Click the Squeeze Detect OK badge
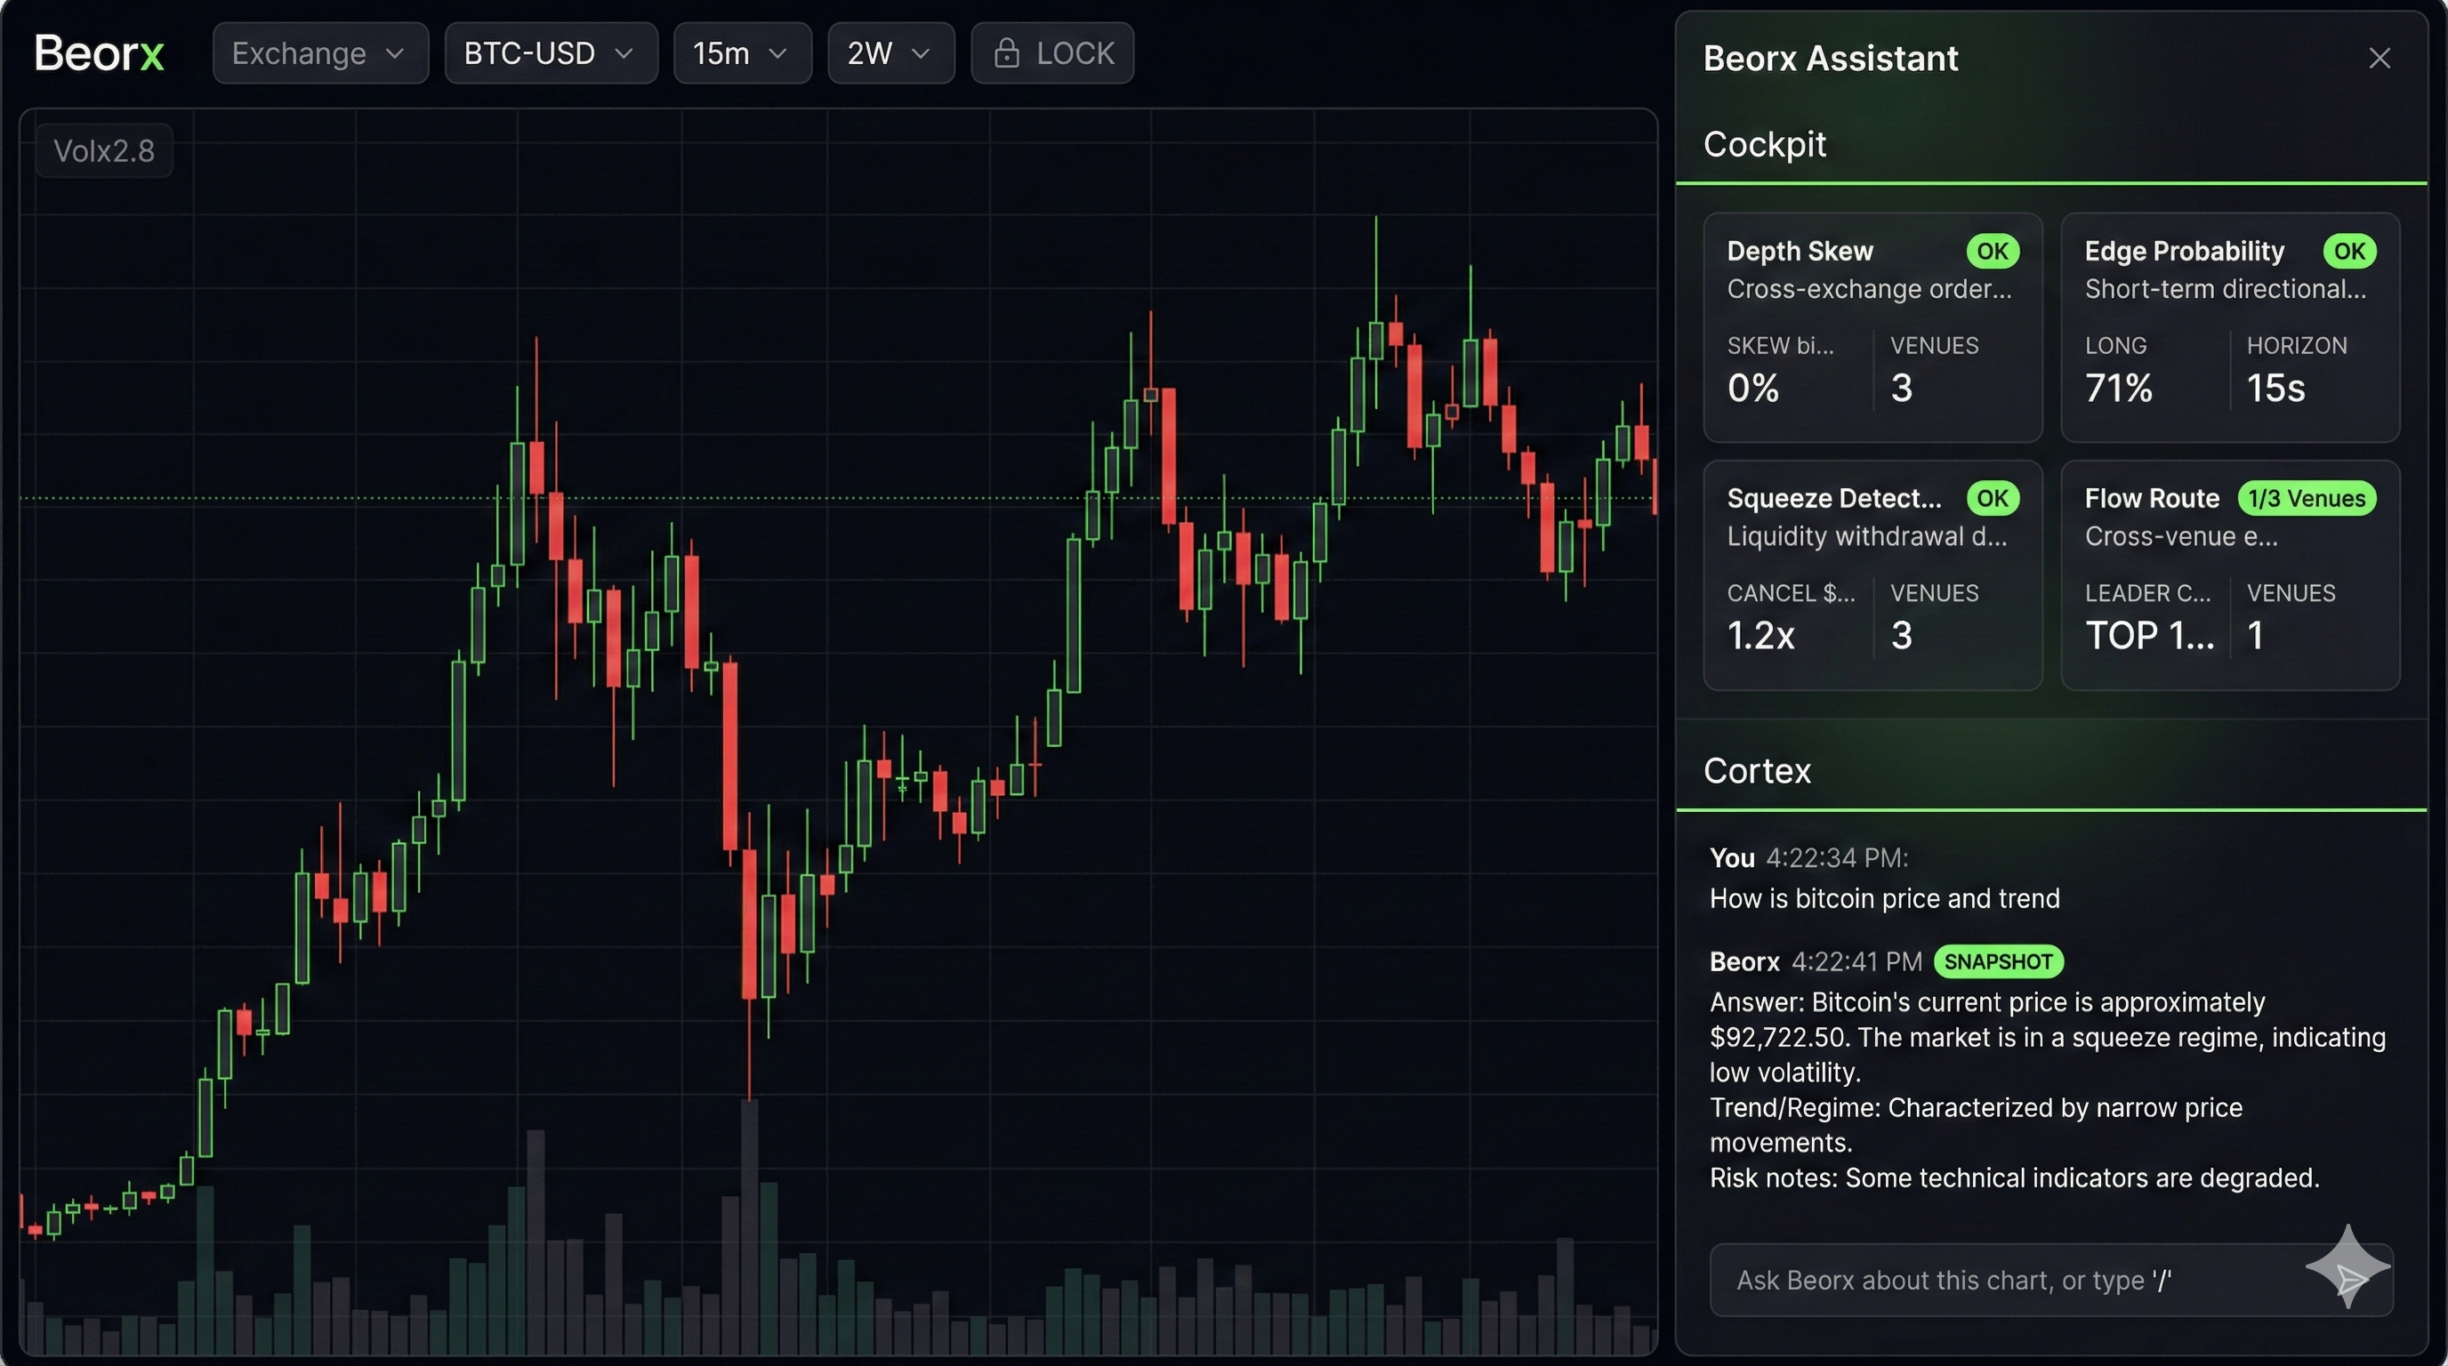The image size is (2448, 1366). pos(1992,499)
